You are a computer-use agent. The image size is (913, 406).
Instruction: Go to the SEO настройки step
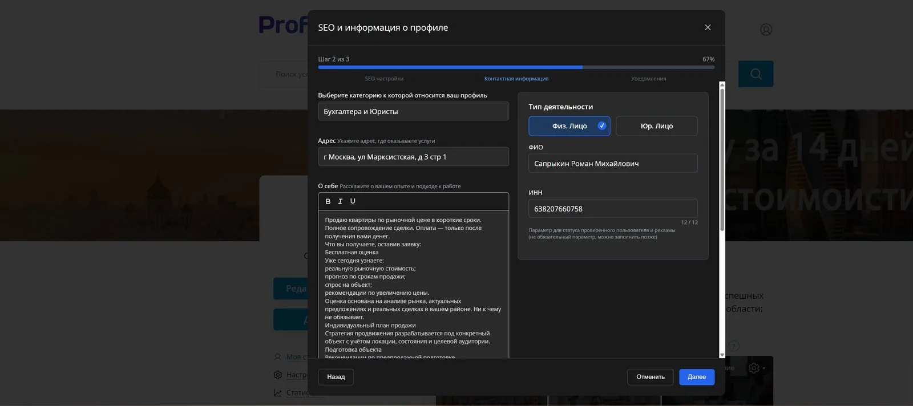(384, 79)
